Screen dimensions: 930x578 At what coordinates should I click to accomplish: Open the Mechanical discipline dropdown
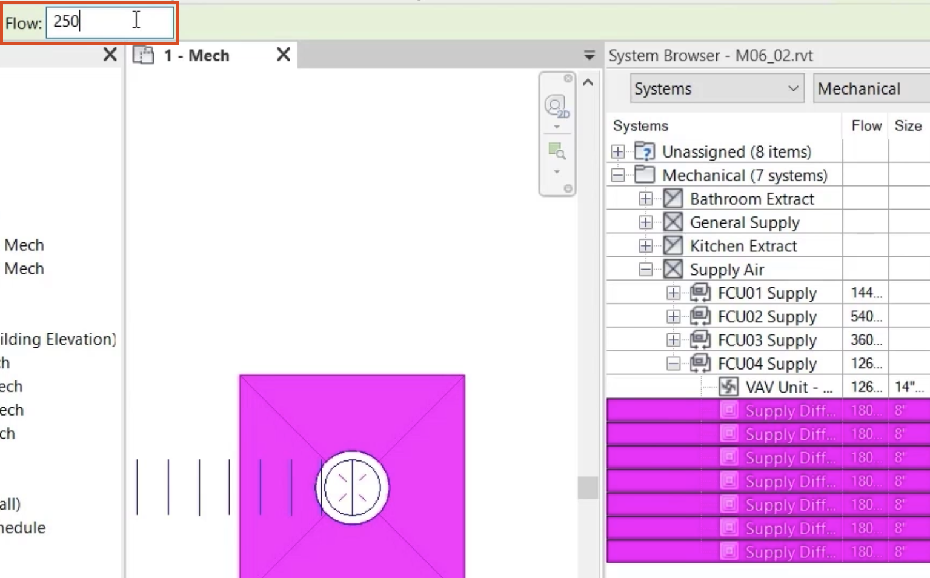[x=871, y=88]
